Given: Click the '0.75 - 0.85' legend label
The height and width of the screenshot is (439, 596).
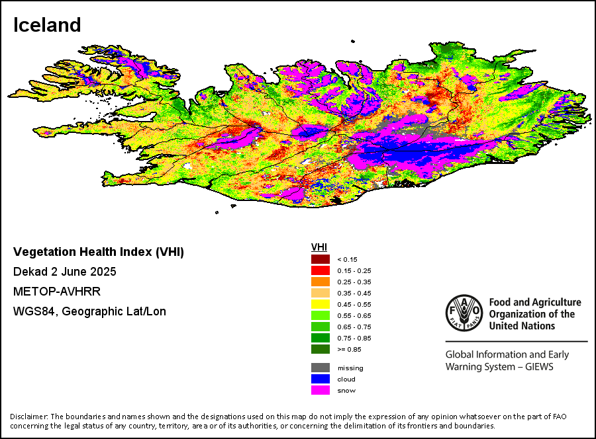Looking at the screenshot, I should pyautogui.click(x=354, y=338).
